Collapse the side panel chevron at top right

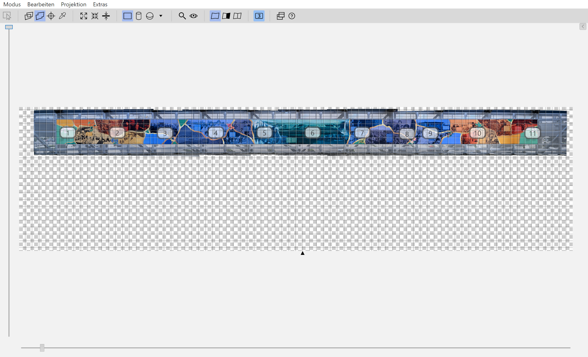tap(583, 26)
